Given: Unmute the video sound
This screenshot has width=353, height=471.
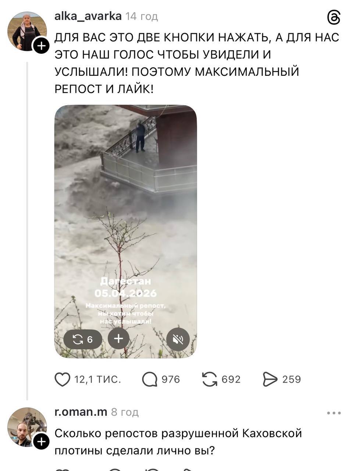Looking at the screenshot, I should [178, 339].
